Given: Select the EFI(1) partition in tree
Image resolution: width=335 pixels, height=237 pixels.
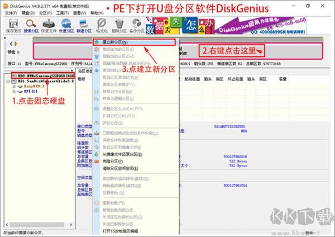Looking at the screenshot, I should [x=31, y=91].
